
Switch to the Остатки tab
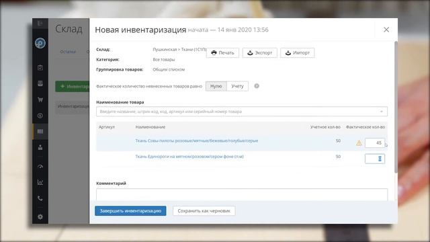[x=68, y=52]
